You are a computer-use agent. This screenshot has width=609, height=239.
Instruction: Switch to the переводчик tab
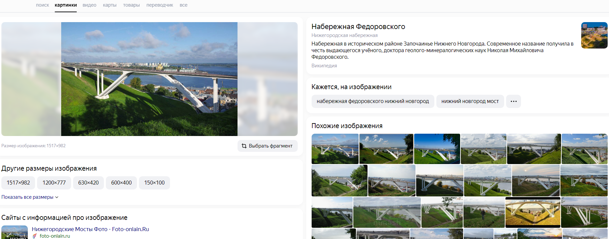160,5
